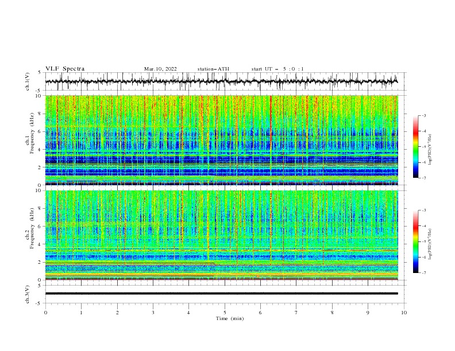
Task: Click the time axis tick label "2"
Action: pyautogui.click(x=117, y=313)
